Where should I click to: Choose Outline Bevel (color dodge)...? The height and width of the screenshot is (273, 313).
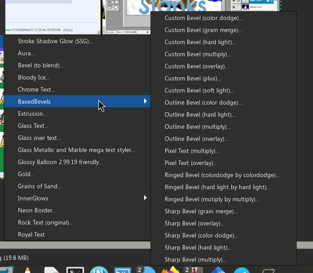(x=223, y=103)
